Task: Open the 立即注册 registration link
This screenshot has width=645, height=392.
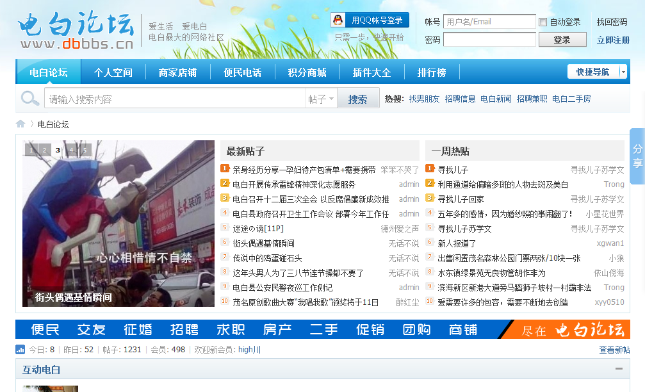Action: point(613,39)
